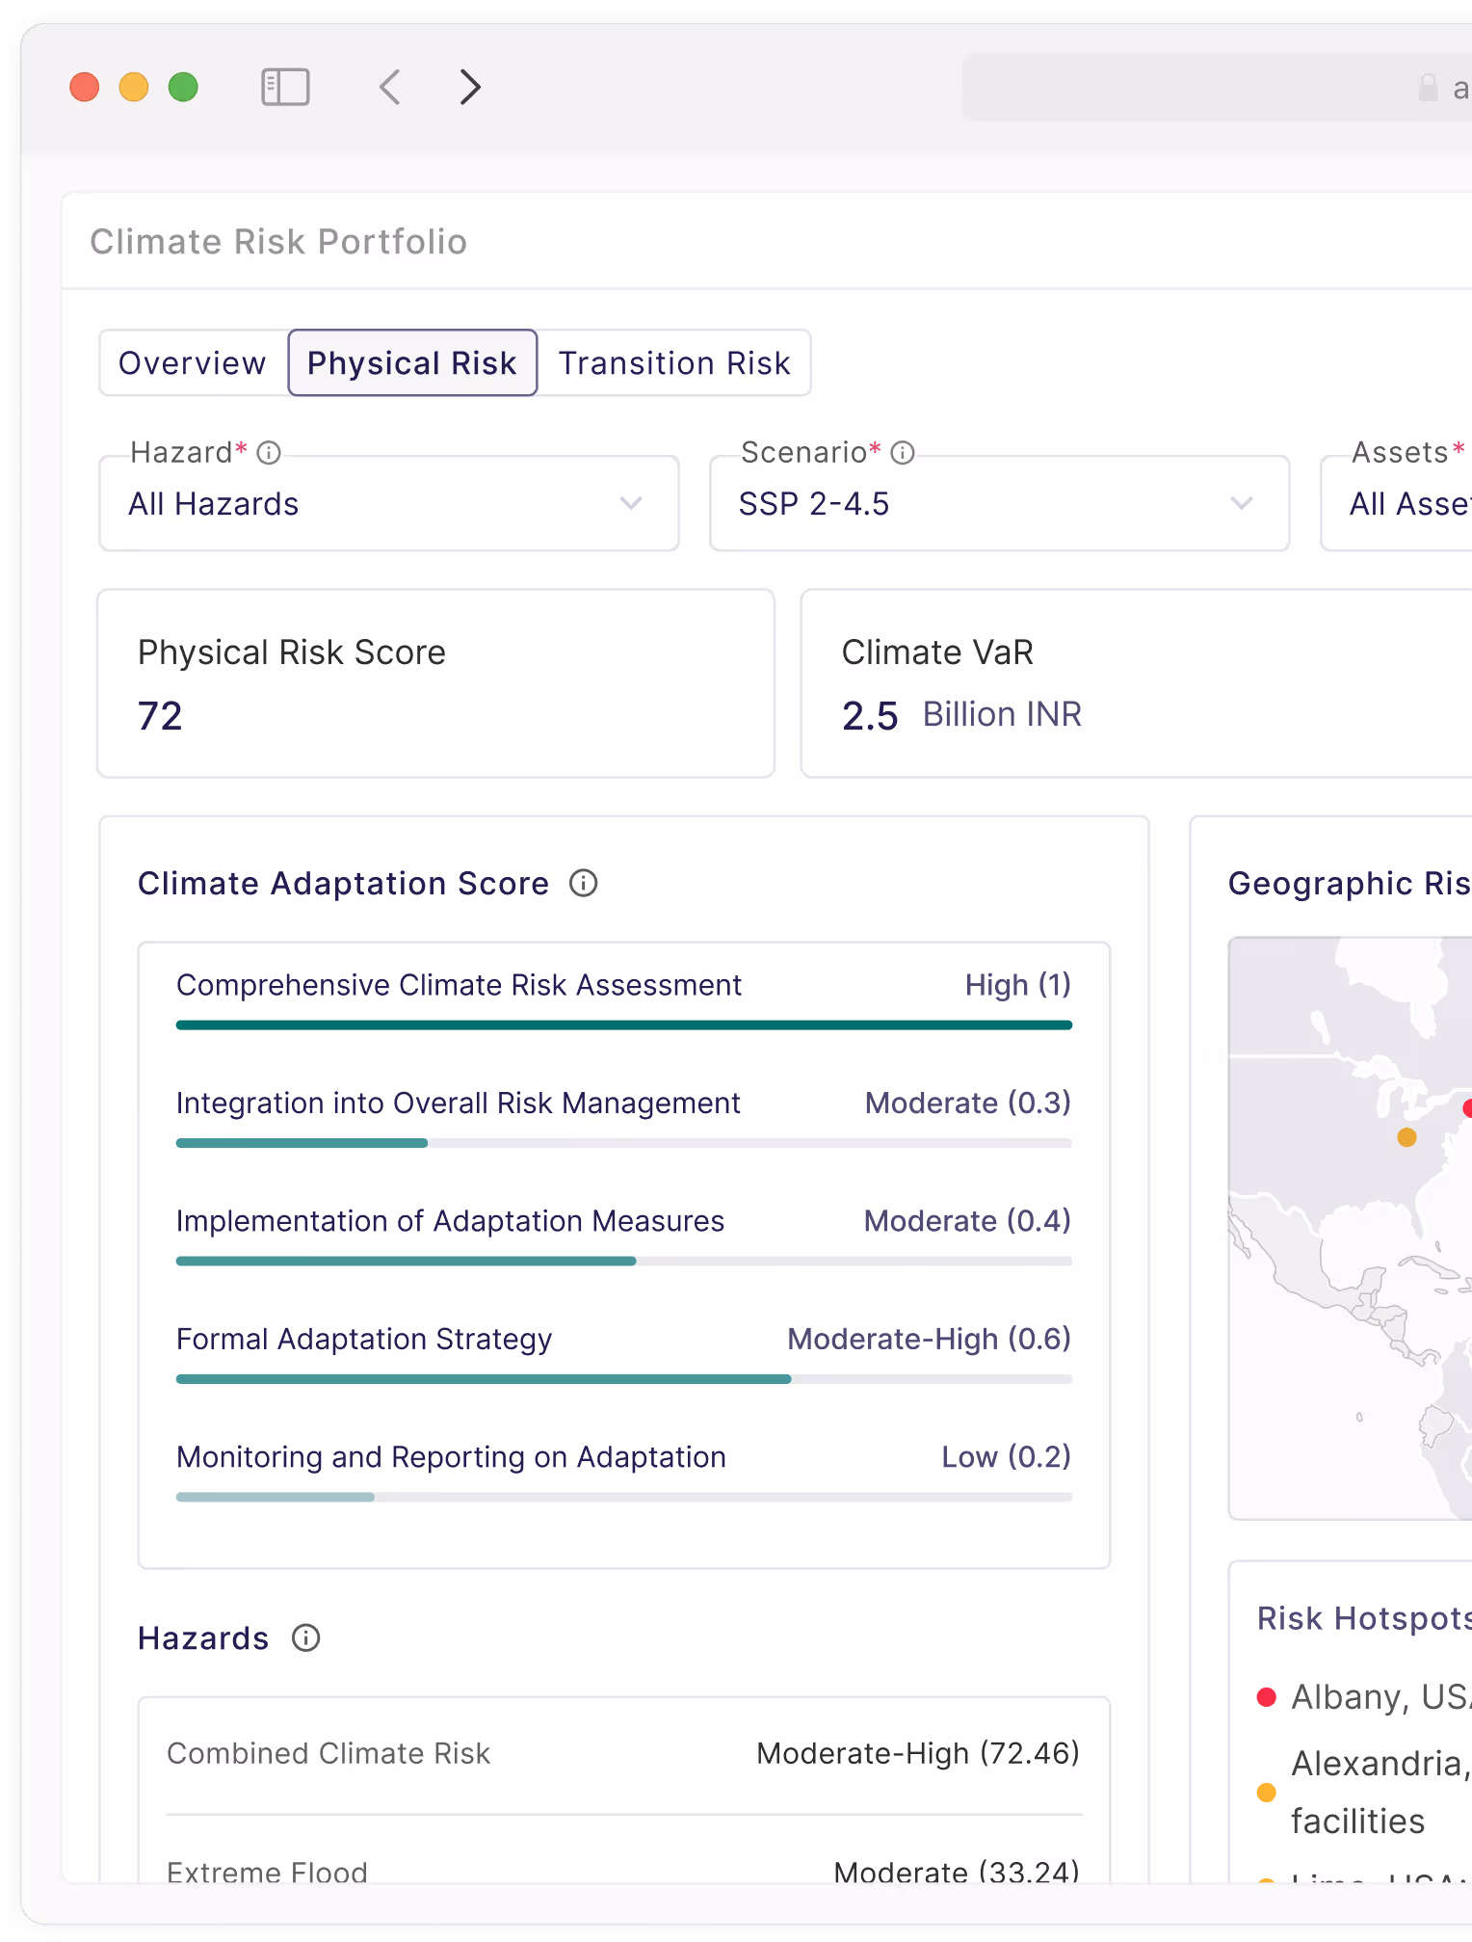
Task: Click the yellow minimize window button
Action: 134,87
